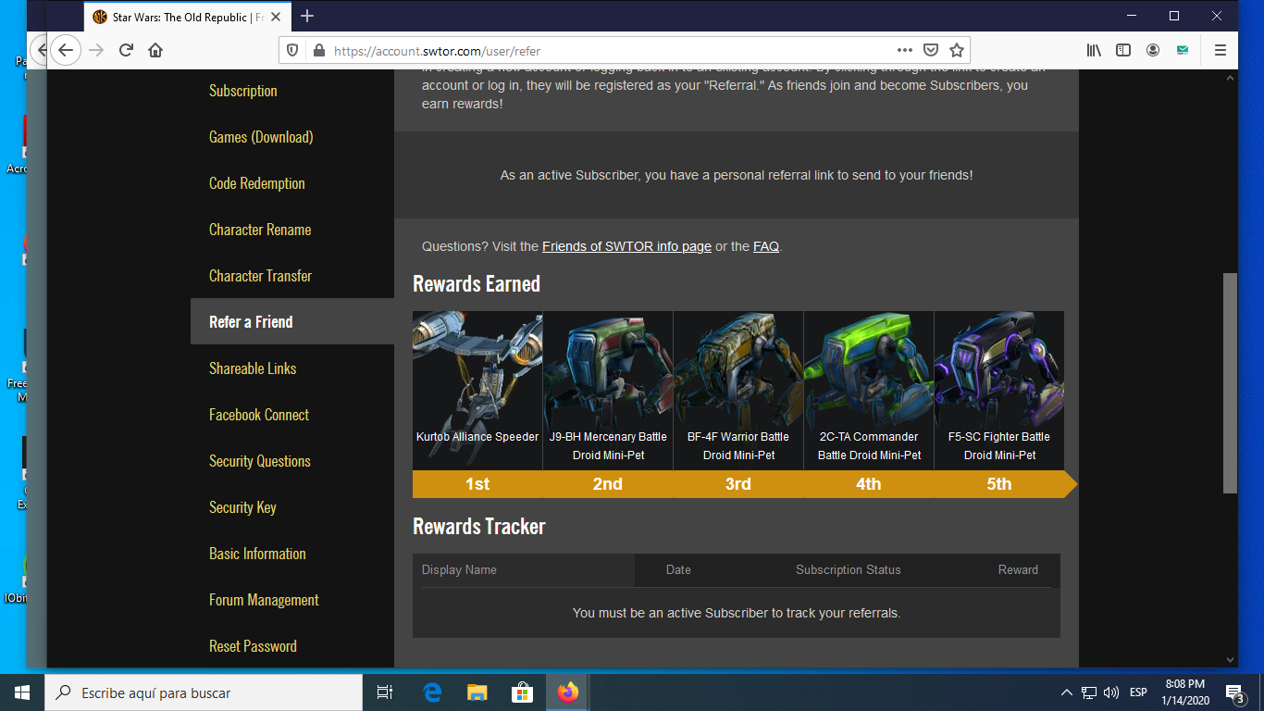The height and width of the screenshot is (711, 1264).
Task: Go to Forum Management
Action: (264, 600)
